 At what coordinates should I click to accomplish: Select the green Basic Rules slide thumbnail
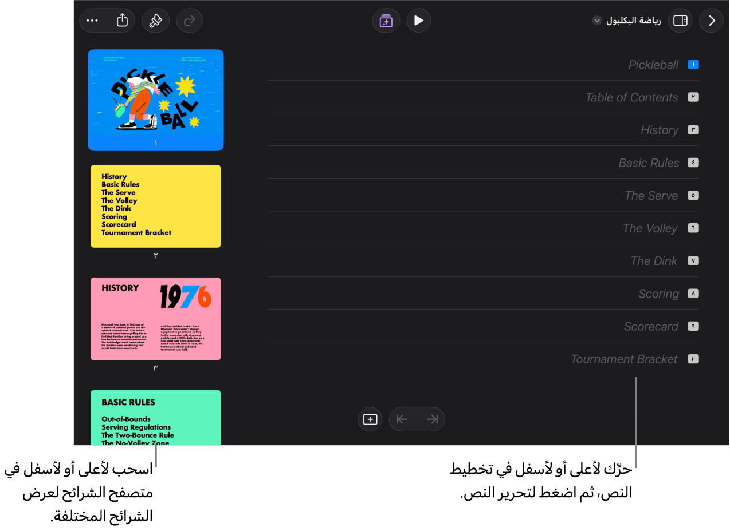155,418
